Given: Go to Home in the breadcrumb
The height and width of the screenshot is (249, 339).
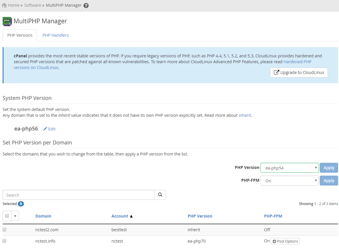Looking at the screenshot, I should pos(14,5).
